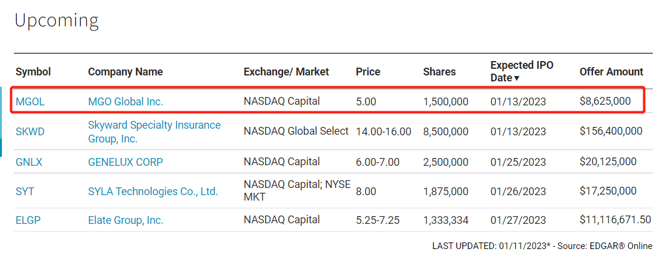Open the Elate Group, Inc. link
666x261 pixels.
pos(125,220)
